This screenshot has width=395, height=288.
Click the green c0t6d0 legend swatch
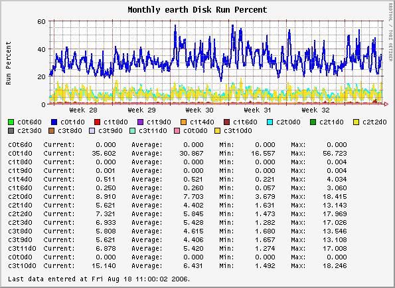click(11, 122)
